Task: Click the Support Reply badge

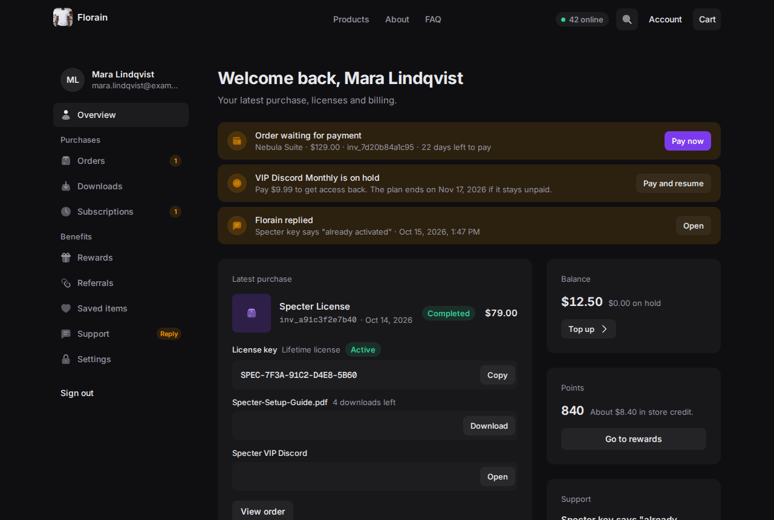Action: [169, 334]
